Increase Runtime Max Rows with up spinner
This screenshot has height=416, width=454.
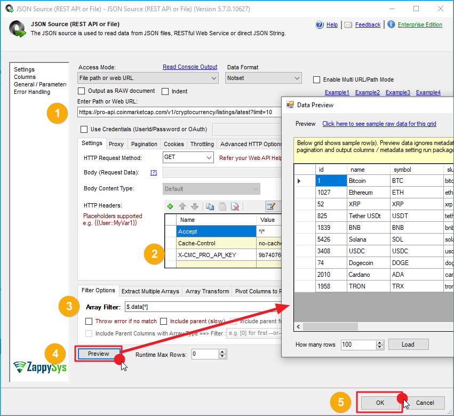click(222, 351)
